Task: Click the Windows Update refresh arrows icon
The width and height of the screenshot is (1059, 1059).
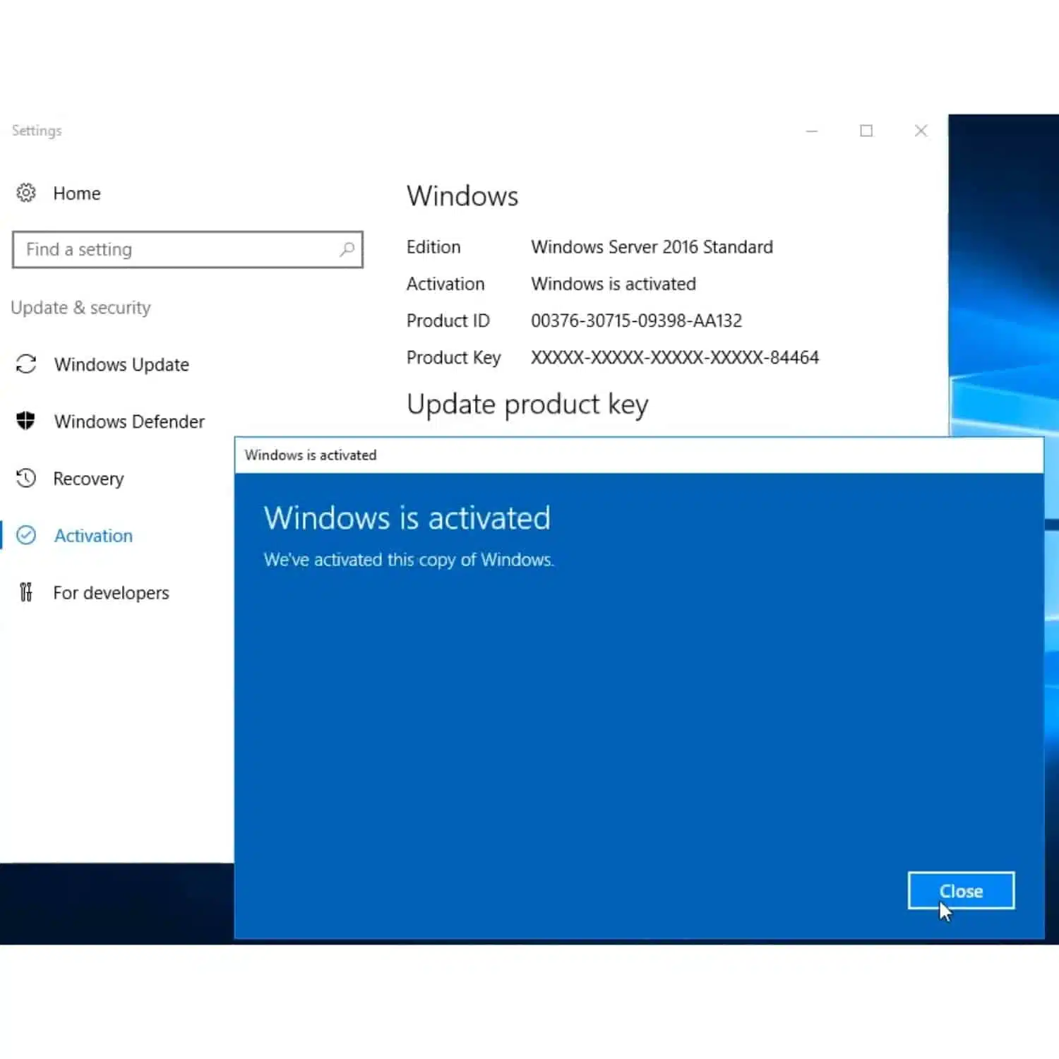Action: [x=26, y=364]
